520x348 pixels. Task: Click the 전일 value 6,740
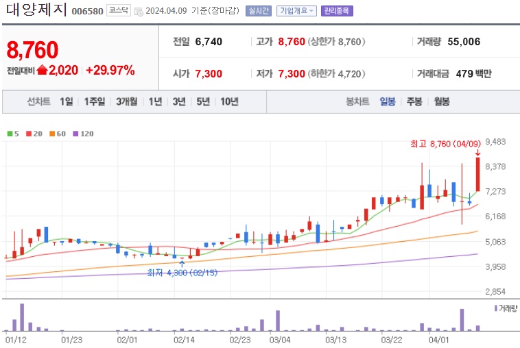209,42
